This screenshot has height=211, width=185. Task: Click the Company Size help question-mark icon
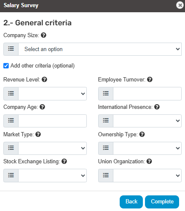pos(43,35)
